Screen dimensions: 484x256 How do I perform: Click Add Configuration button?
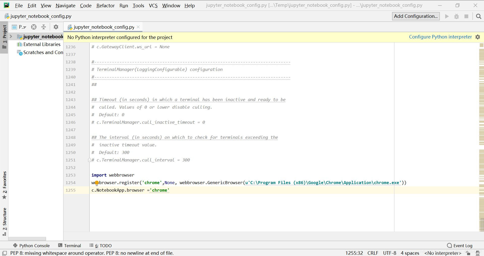pos(416,16)
